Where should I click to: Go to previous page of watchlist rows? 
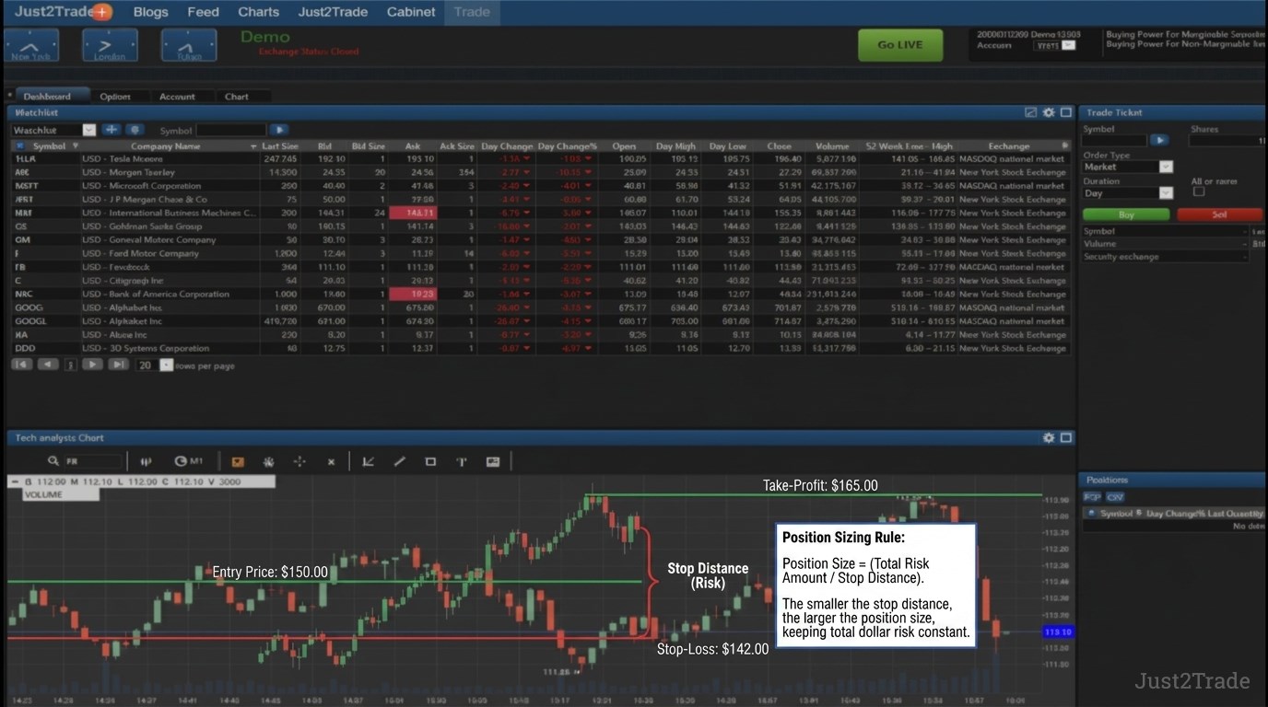coord(47,365)
